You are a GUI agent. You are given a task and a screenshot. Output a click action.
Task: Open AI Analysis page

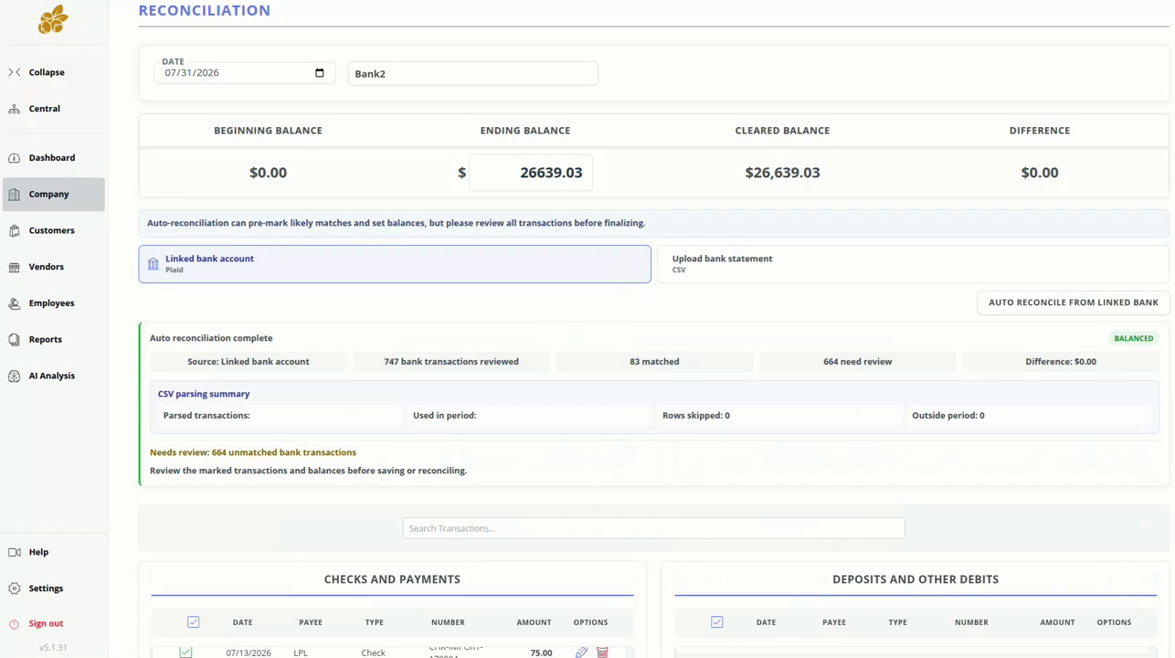point(54,377)
